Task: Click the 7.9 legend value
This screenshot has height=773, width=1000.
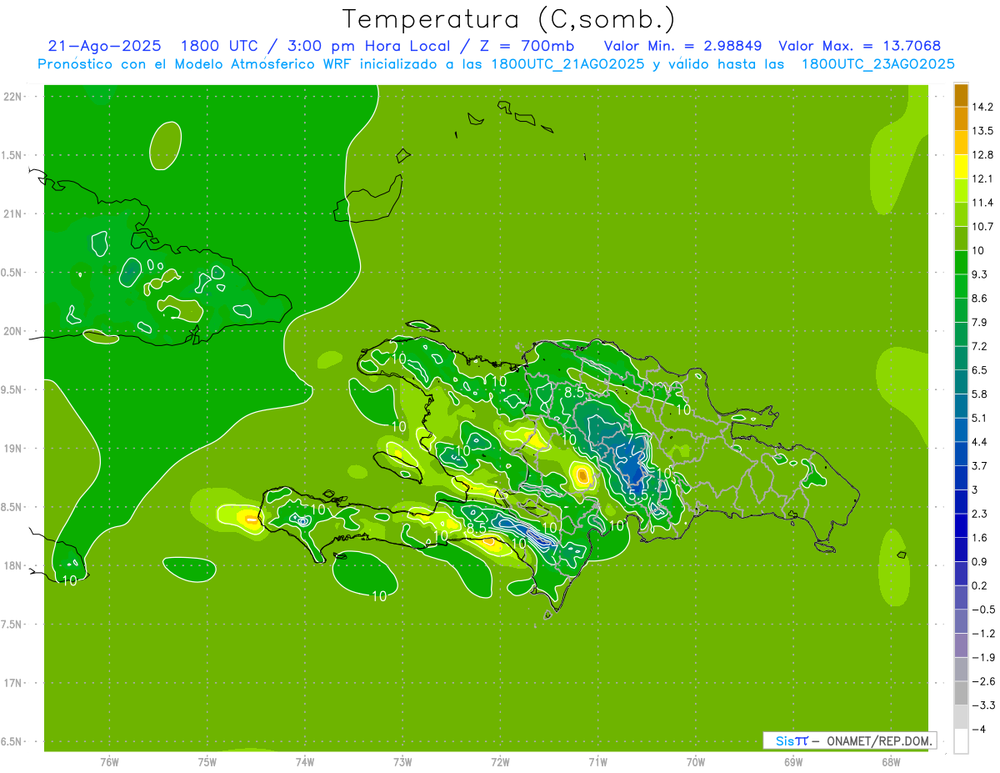Action: point(980,323)
